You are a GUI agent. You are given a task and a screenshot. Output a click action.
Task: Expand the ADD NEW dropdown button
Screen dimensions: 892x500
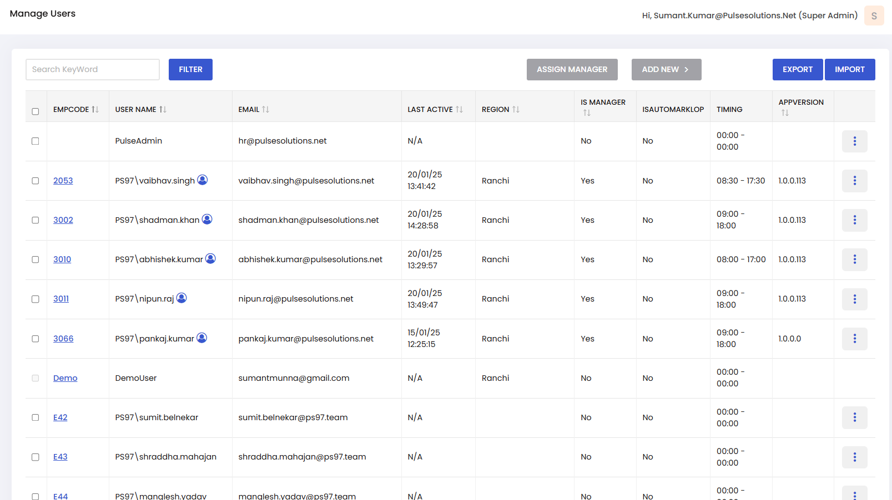click(x=666, y=70)
